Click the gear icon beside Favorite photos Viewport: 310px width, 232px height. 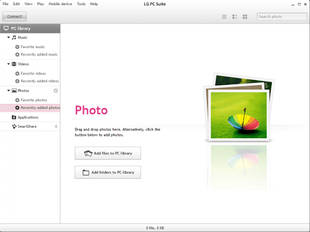tap(17, 100)
